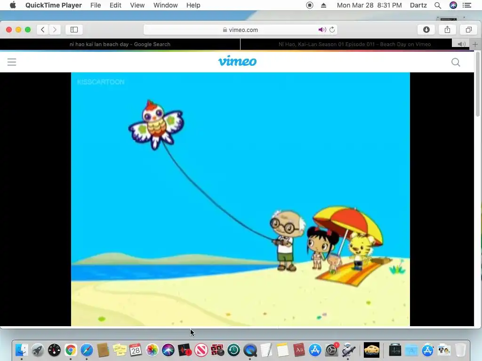Image resolution: width=482 pixels, height=361 pixels.
Task: Open the File menu
Action: pyautogui.click(x=96, y=5)
